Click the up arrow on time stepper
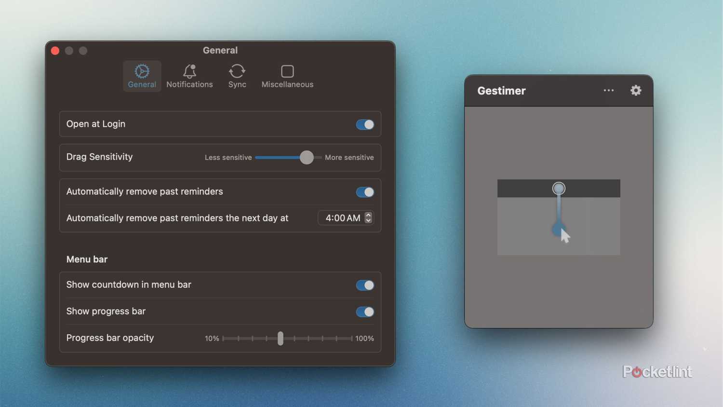 coord(368,215)
